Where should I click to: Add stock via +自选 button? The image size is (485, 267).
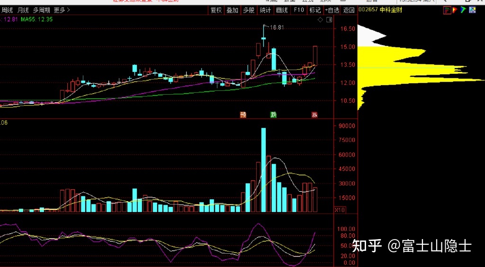[x=332, y=10]
